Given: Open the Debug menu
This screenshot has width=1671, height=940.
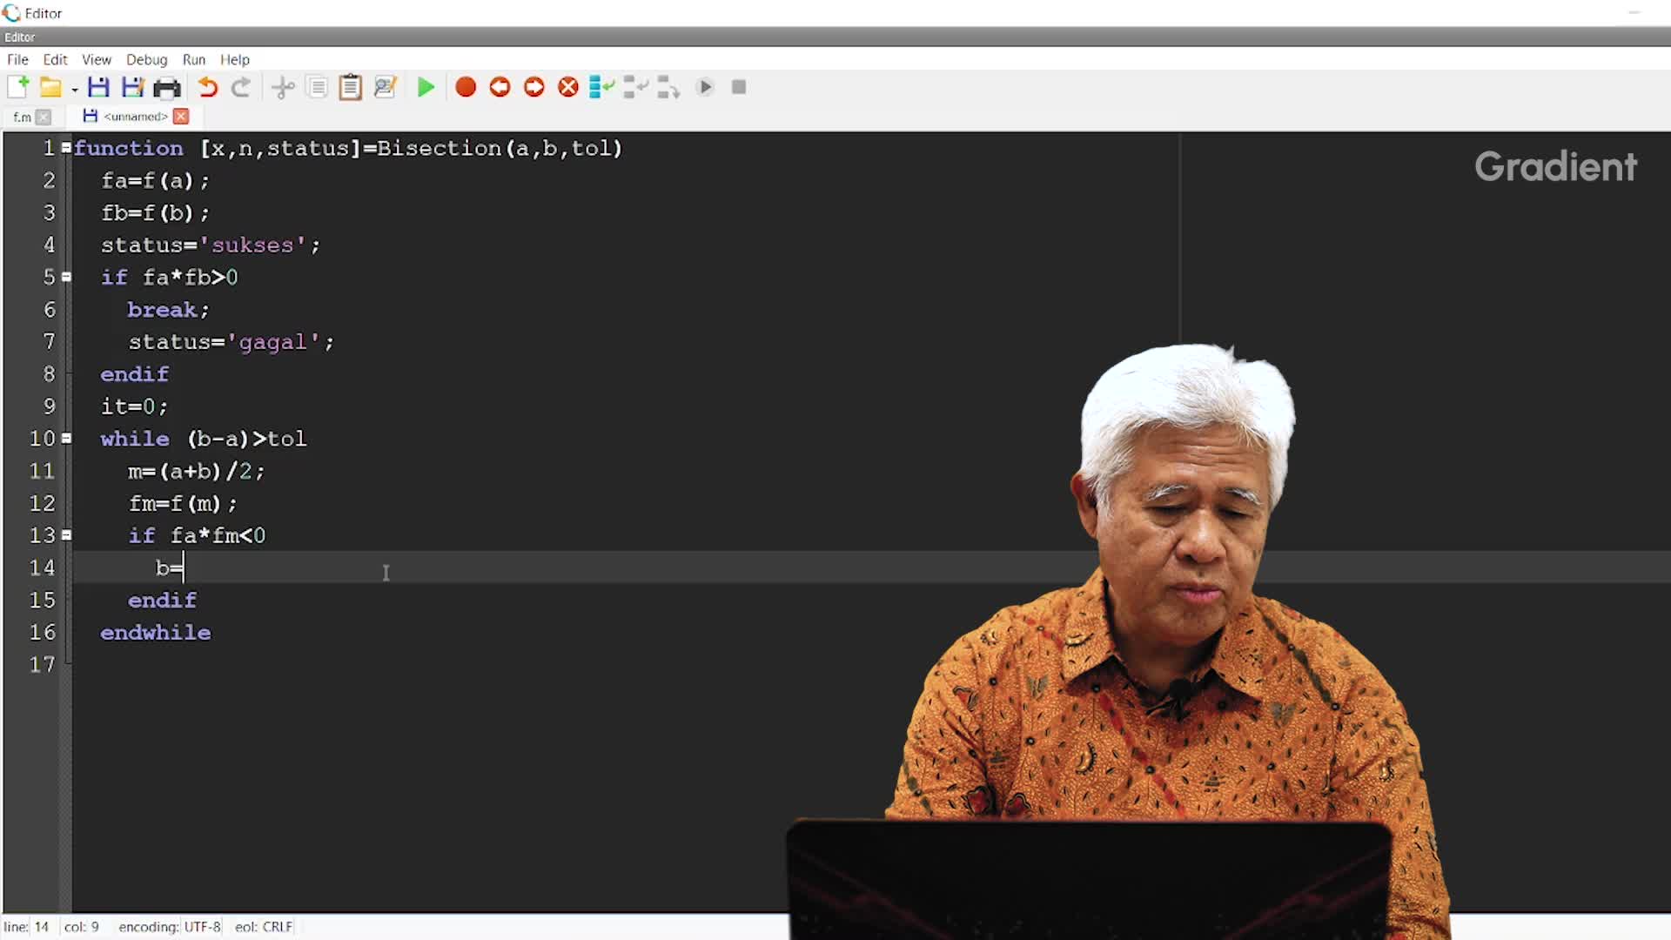Looking at the screenshot, I should (x=146, y=59).
